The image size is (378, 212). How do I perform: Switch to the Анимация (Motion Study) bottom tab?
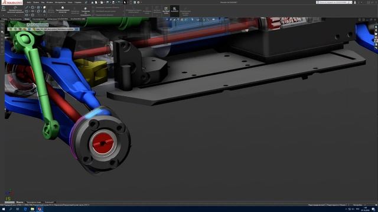tap(50, 202)
